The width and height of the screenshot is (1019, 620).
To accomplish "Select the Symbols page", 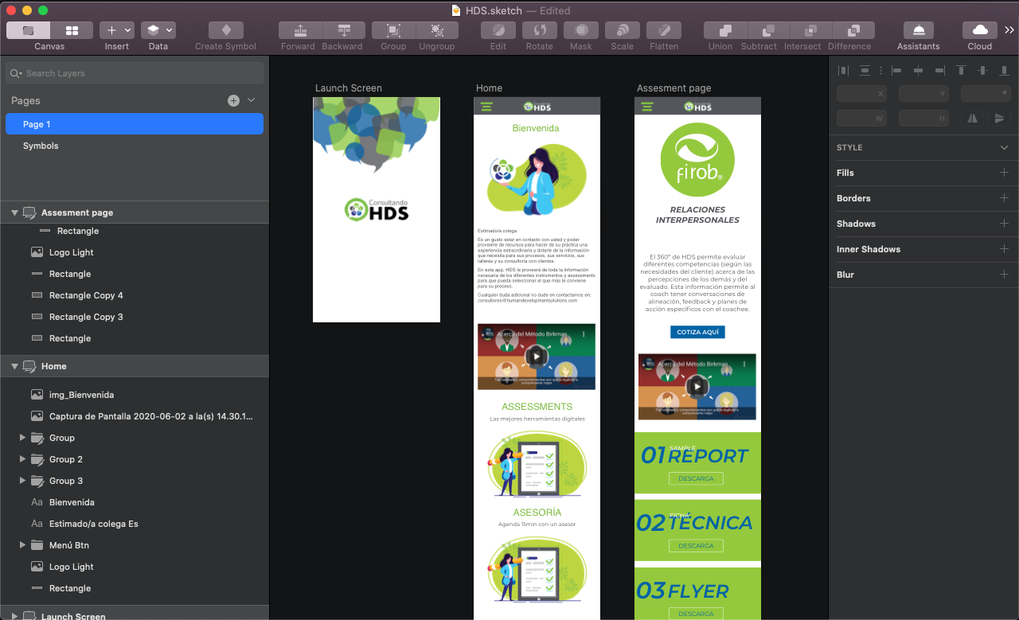I will 41,146.
